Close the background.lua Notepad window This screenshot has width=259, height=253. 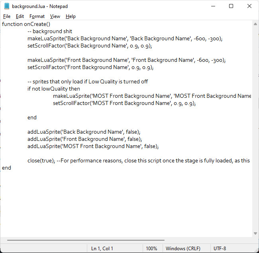(249, 6)
